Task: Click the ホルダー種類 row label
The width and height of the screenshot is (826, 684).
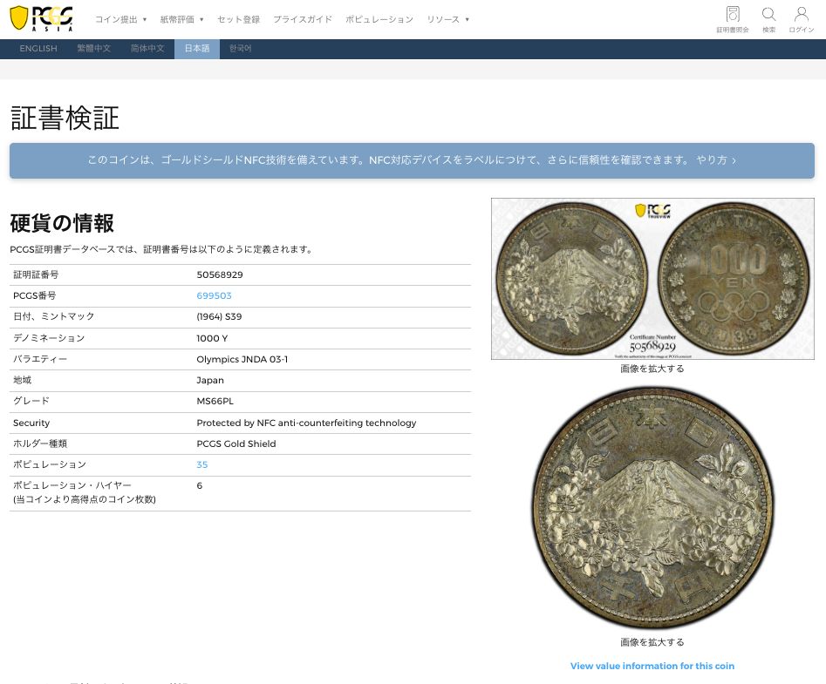Action: coord(40,444)
